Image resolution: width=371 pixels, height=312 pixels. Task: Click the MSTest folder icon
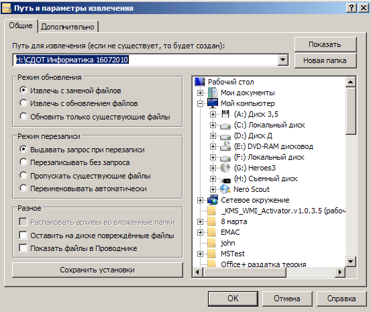pos(211,254)
